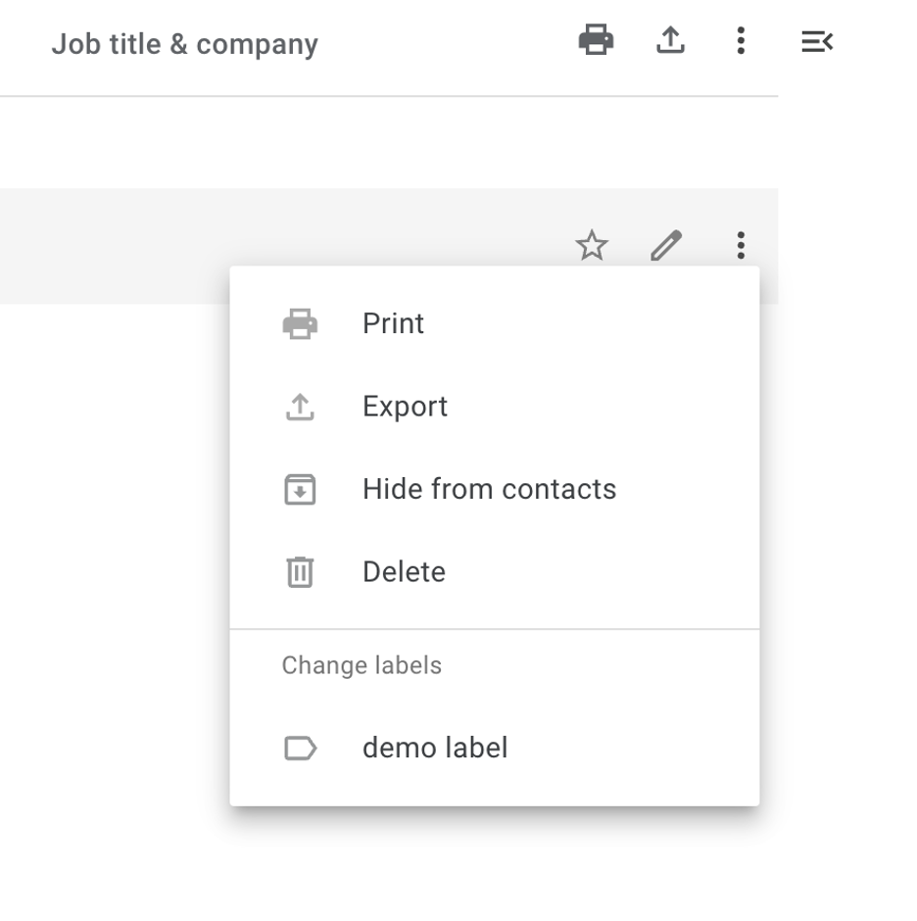This screenshot has height=921, width=917.
Task: Click the Export icon in the top toolbar
Action: 670,41
